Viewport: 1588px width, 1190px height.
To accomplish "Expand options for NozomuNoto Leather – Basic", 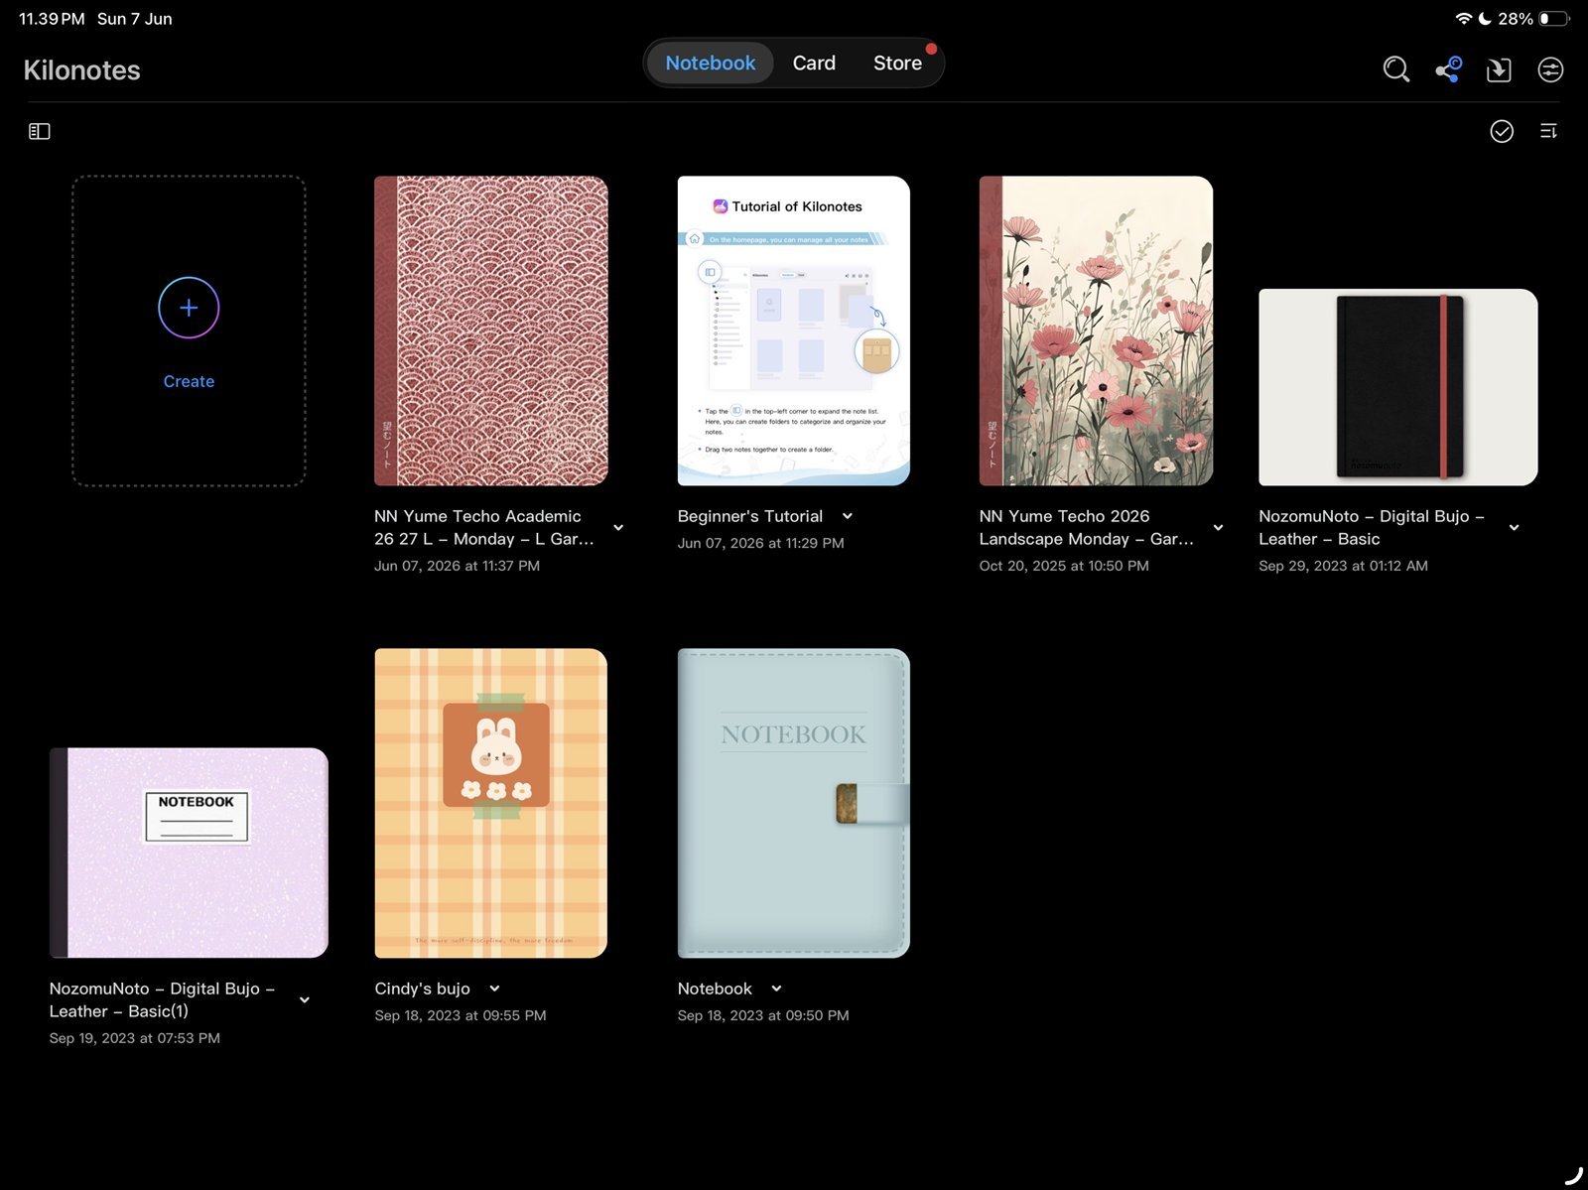I will click(x=1515, y=528).
